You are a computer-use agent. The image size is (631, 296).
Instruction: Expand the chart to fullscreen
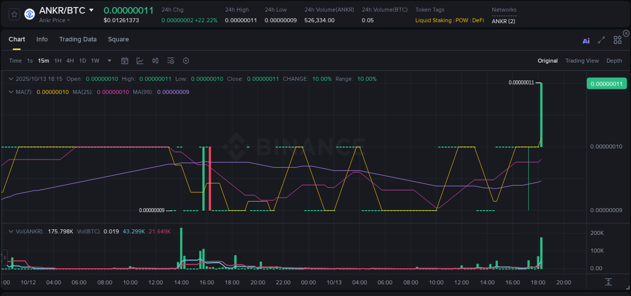point(601,40)
